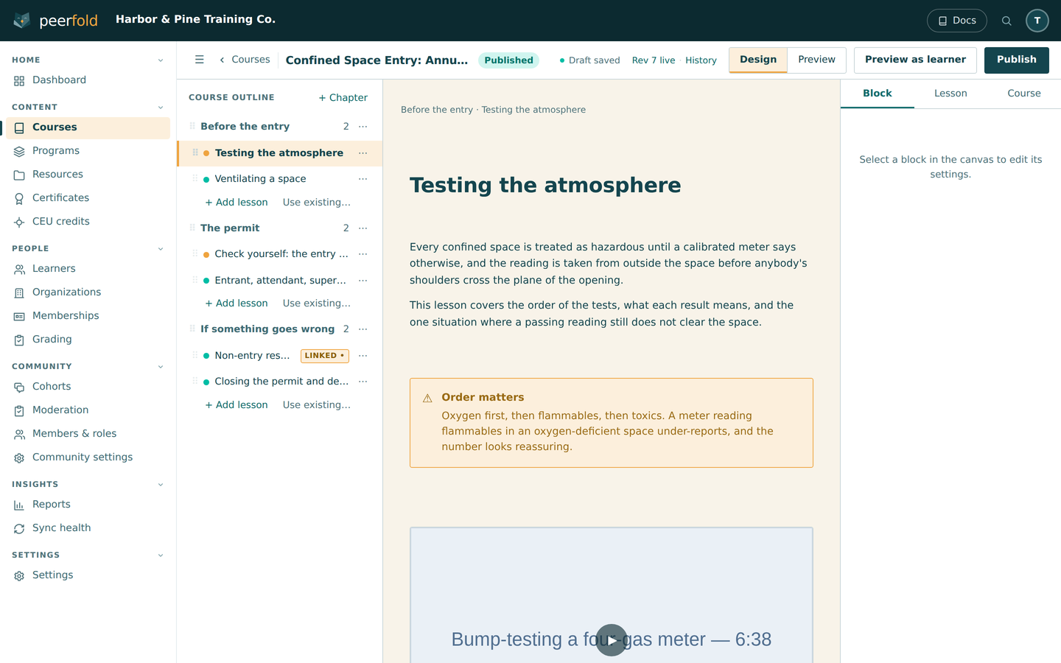Click the Dashboard sidebar icon
Image resolution: width=1061 pixels, height=663 pixels.
point(19,80)
